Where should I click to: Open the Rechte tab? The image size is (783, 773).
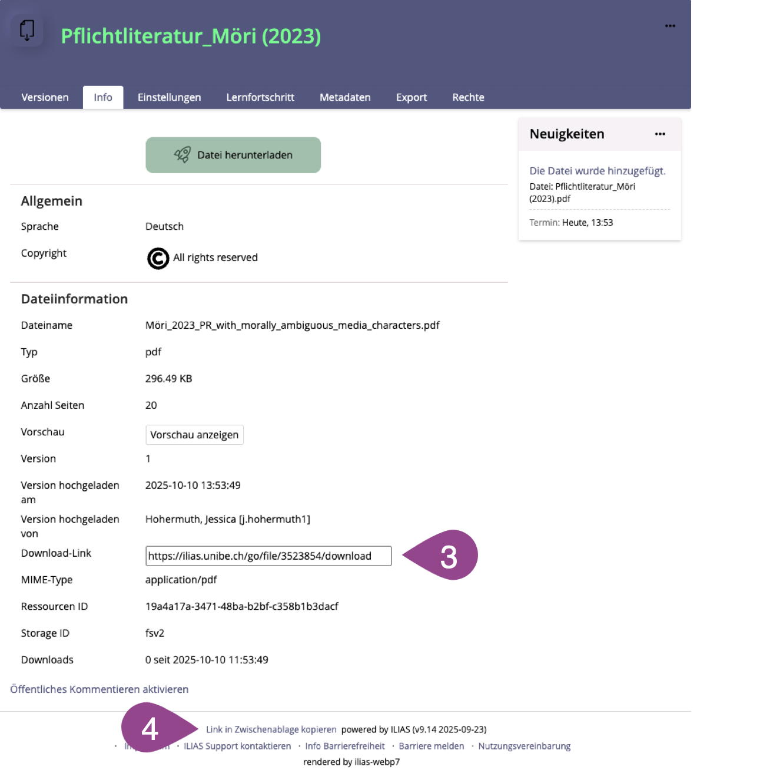(468, 97)
